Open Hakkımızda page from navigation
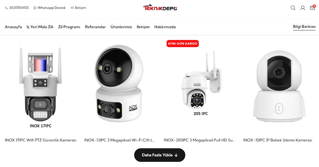Screen dimensions: 319x167 (x=165, y=27)
